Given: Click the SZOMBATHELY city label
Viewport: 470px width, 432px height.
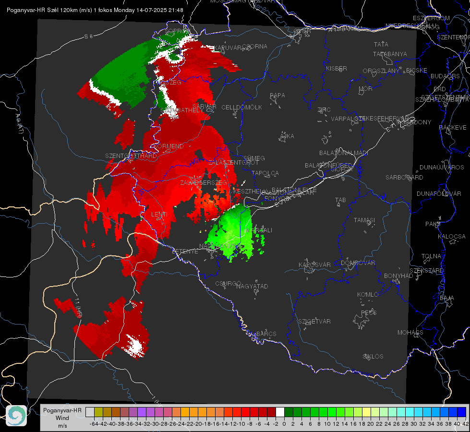Looking at the screenshot, I should (x=181, y=110).
